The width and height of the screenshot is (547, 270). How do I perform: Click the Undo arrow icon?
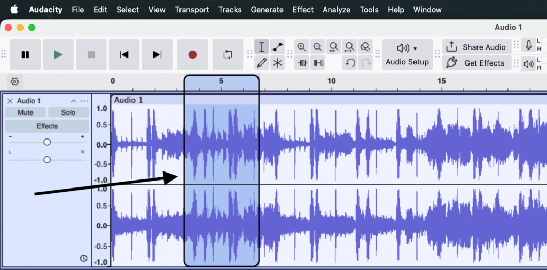point(350,63)
